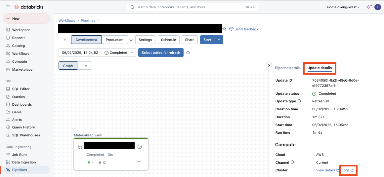Switch to the Pipeline details tab
This screenshot has width=384, height=177.
click(x=288, y=68)
